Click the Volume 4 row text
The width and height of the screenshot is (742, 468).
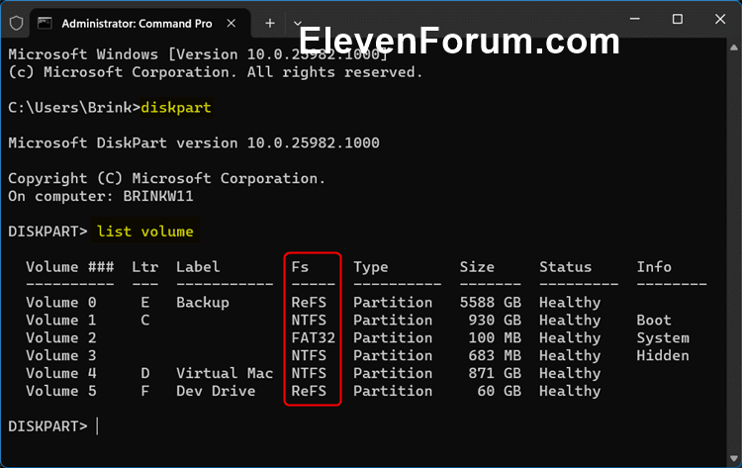(x=61, y=373)
